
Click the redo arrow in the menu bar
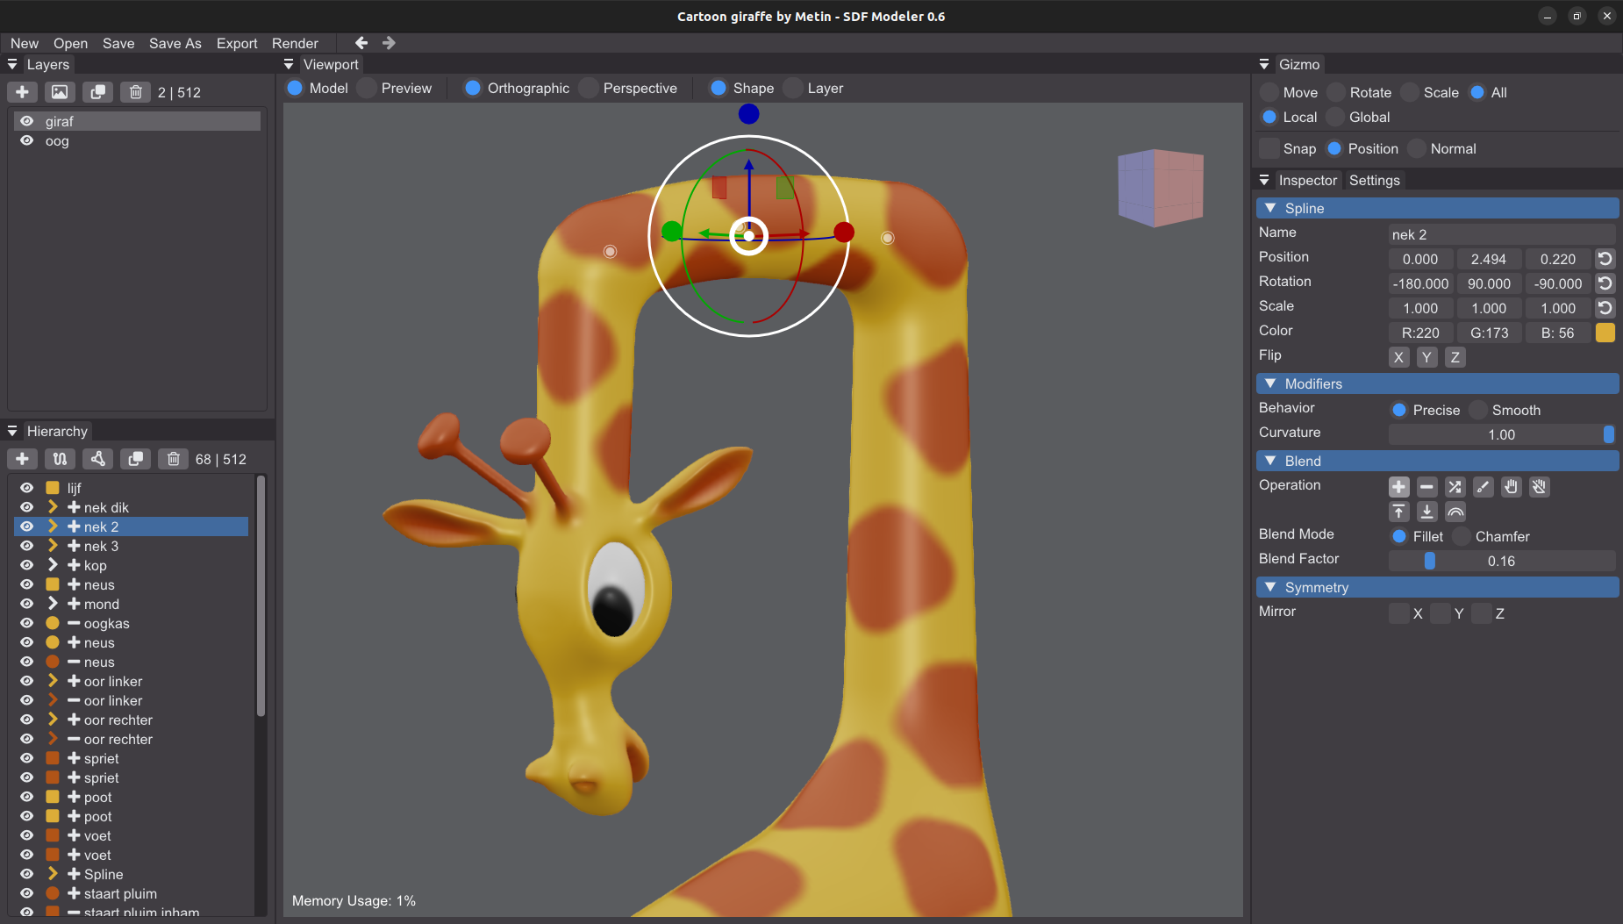tap(389, 43)
